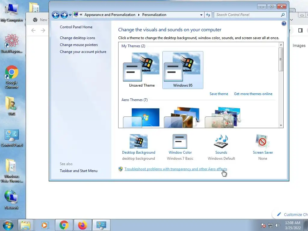Click the Control Panel taskbar button
308x231 pixels.
tap(101, 225)
